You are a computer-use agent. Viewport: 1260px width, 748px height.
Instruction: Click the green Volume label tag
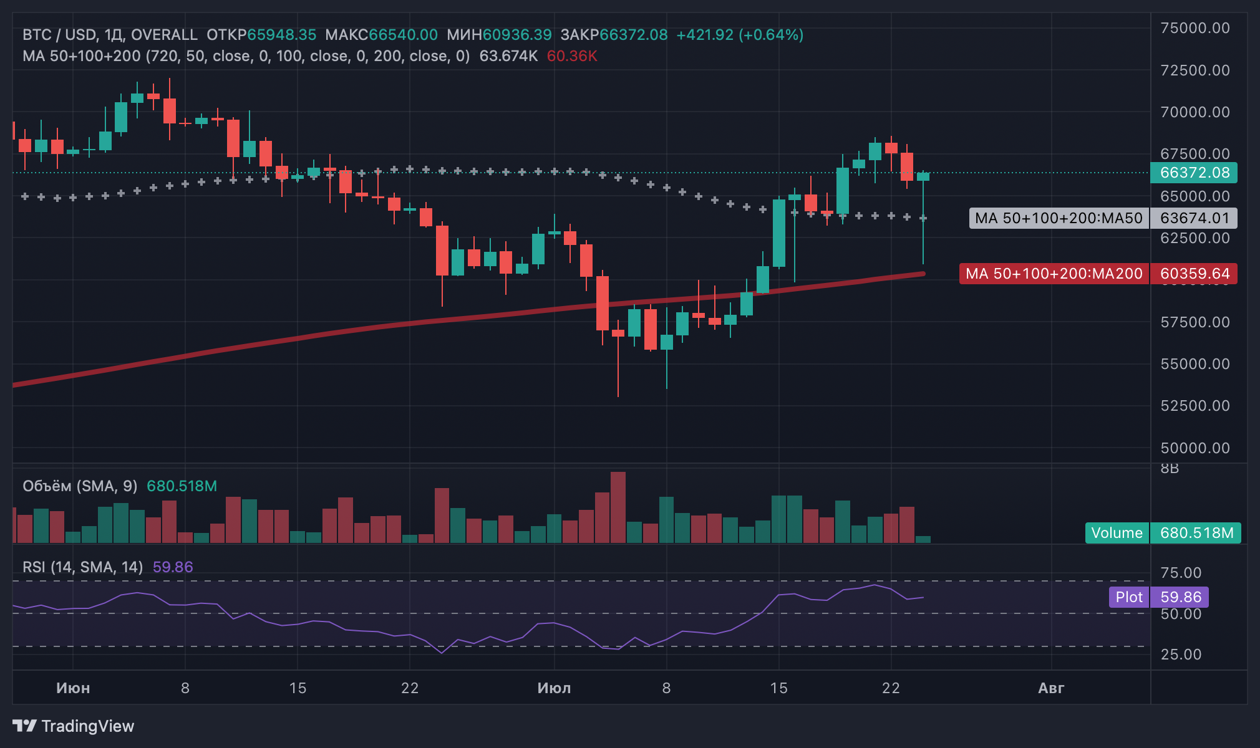1117,533
